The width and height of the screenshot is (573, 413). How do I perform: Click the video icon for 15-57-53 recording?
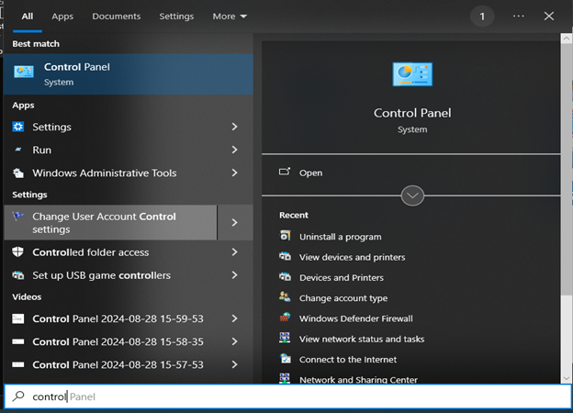18,364
